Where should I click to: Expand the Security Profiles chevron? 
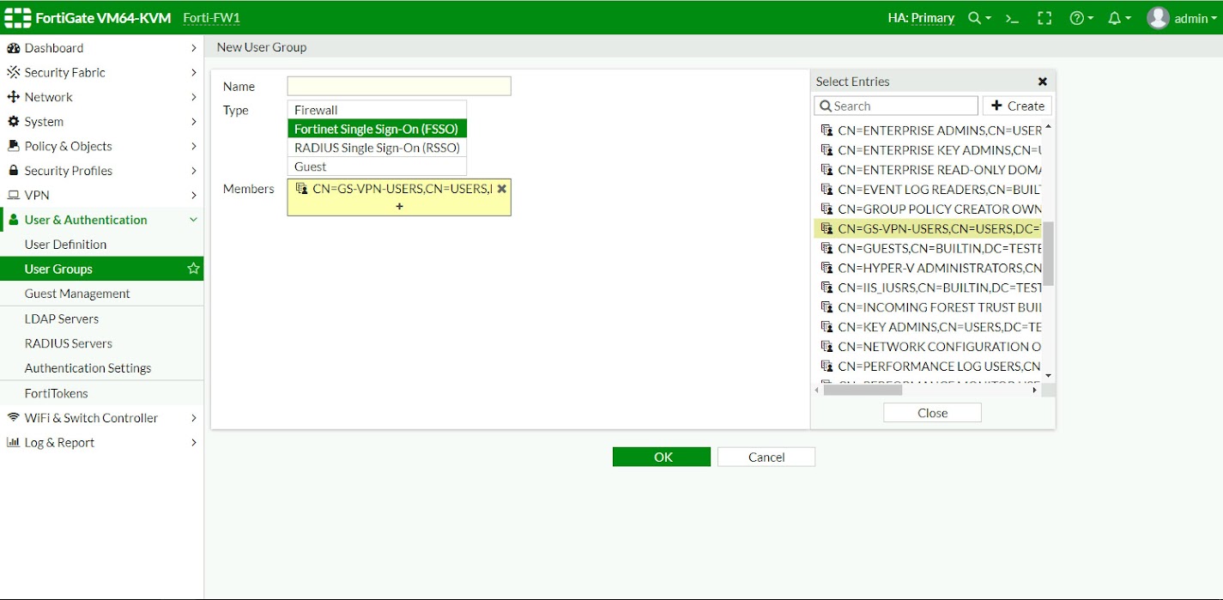click(194, 171)
